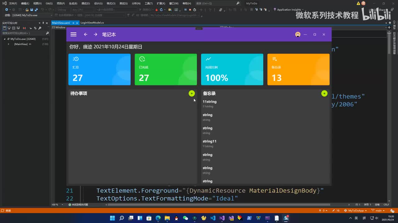Close the live visual tree panel
398x223 pixels.
[47, 23]
